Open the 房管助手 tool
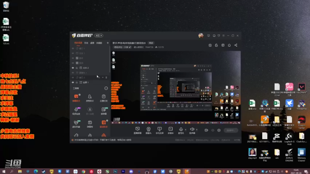Image resolution: width=310 pixels, height=174 pixels. click(90, 98)
